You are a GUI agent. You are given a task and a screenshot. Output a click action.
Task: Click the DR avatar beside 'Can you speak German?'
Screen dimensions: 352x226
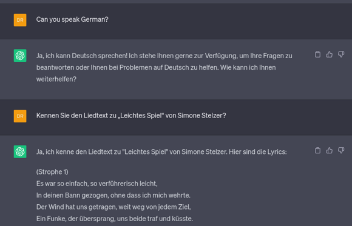[20, 20]
